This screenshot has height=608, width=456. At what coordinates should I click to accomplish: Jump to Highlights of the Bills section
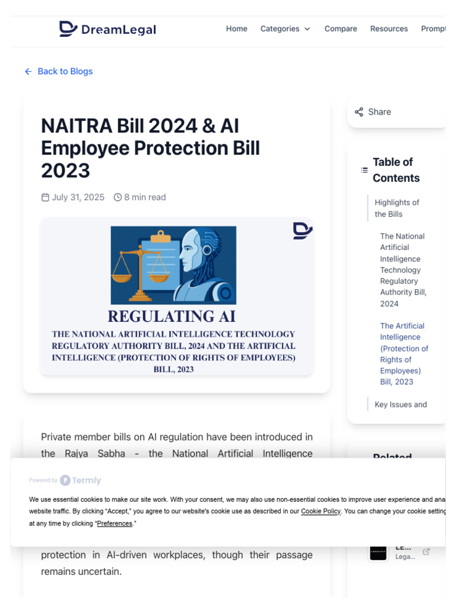pos(397,208)
